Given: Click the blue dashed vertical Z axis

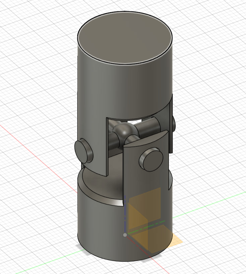Looking at the screenshot, I should pyautogui.click(x=125, y=214).
